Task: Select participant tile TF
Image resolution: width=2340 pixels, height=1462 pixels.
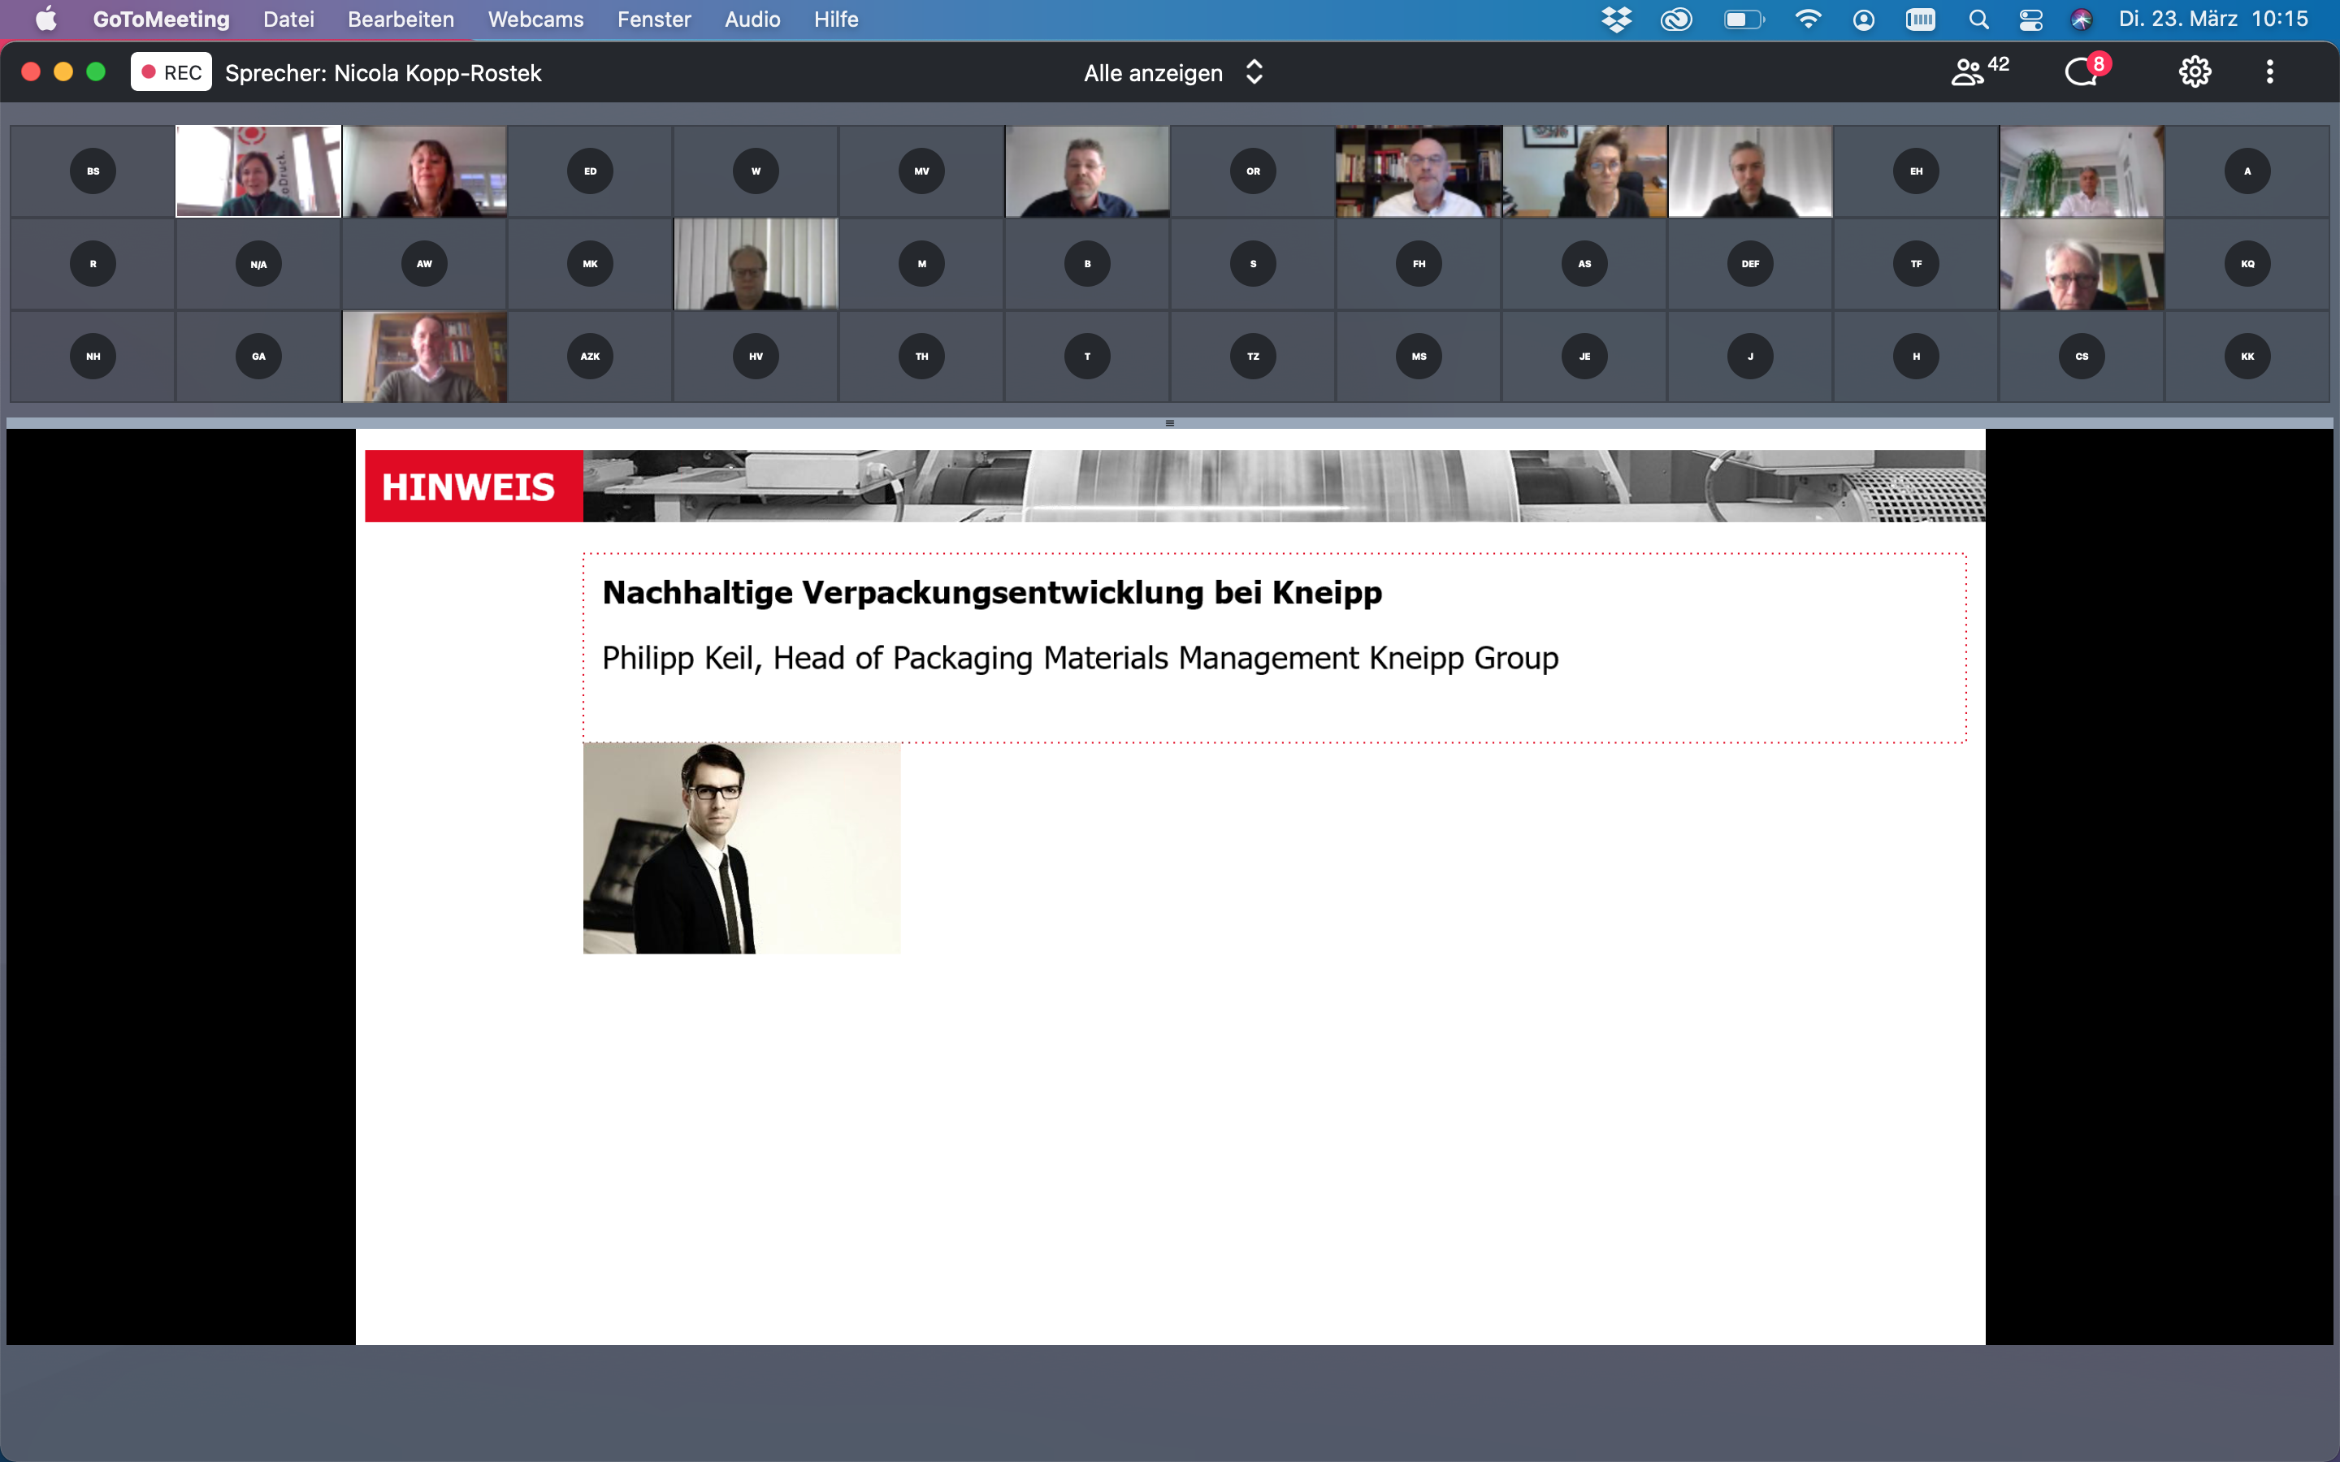Action: pyautogui.click(x=1917, y=264)
